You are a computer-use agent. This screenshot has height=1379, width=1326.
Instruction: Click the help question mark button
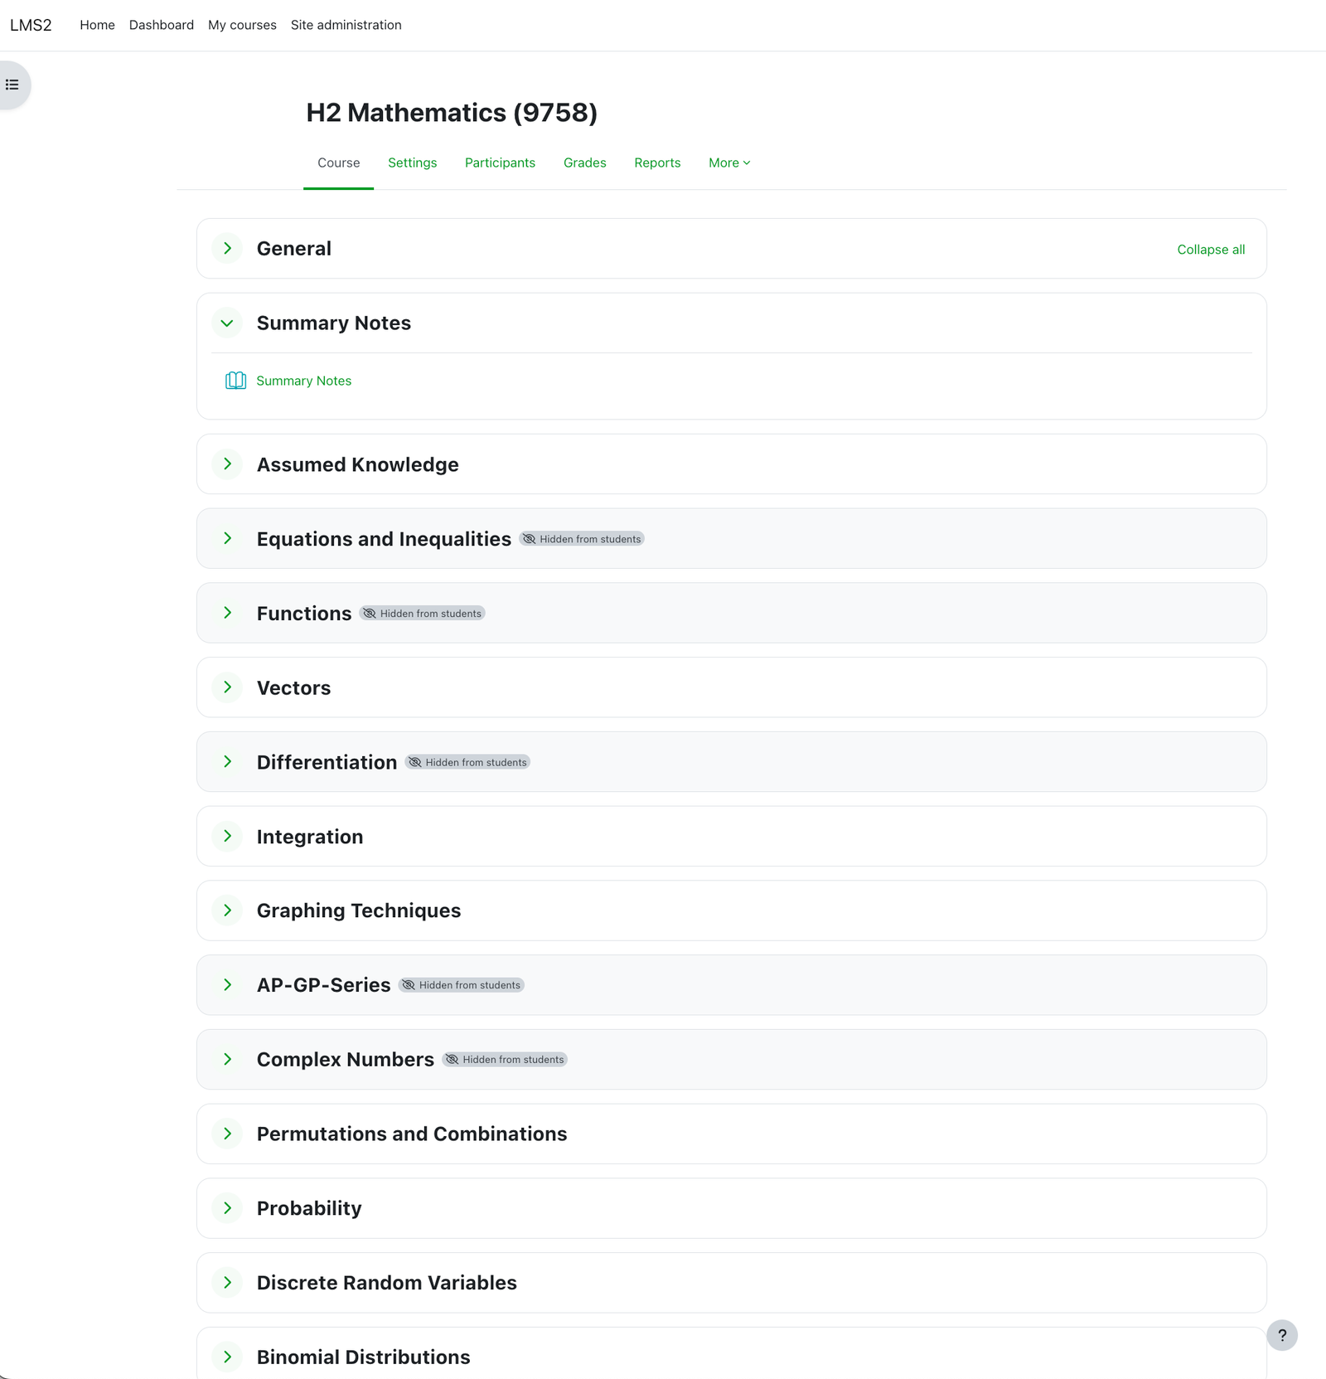pos(1281,1335)
